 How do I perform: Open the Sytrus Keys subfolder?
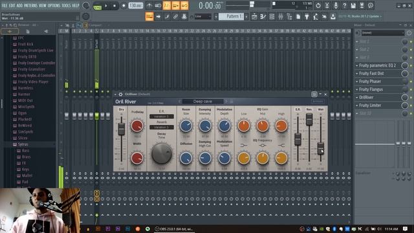pos(25,170)
